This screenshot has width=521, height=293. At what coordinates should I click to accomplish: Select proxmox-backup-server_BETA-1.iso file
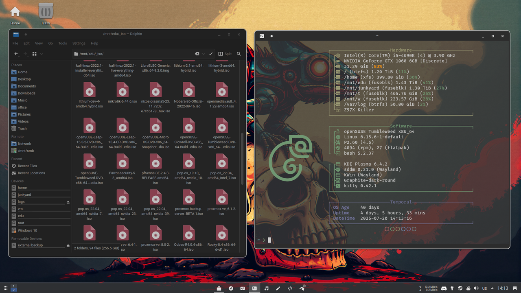click(x=188, y=203)
